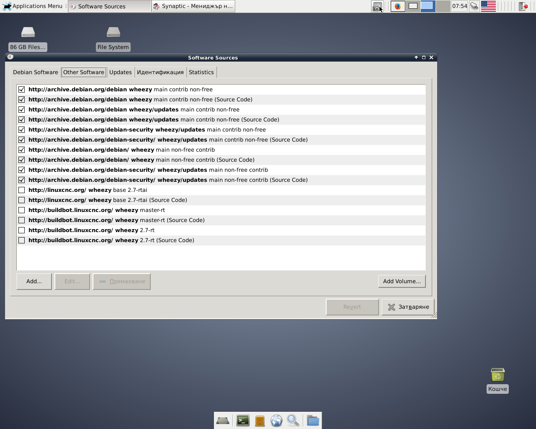The width and height of the screenshot is (536, 429).
Task: Click the show desktop icon in bottom dock
Action: pyautogui.click(x=223, y=420)
